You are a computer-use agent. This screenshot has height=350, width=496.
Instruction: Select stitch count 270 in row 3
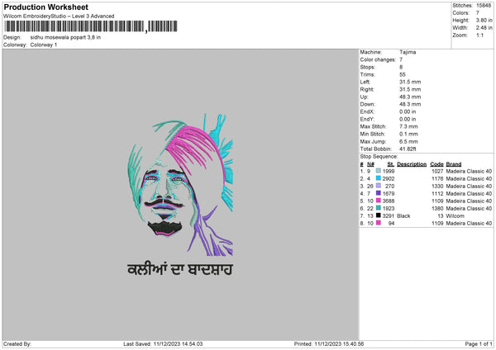(x=389, y=186)
